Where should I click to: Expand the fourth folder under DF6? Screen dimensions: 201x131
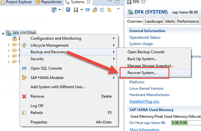tap(9, 62)
